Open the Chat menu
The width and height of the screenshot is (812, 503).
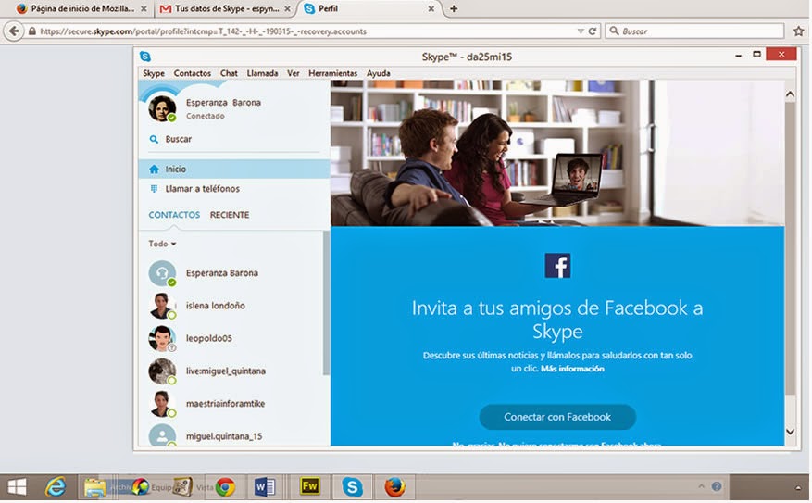pos(229,73)
